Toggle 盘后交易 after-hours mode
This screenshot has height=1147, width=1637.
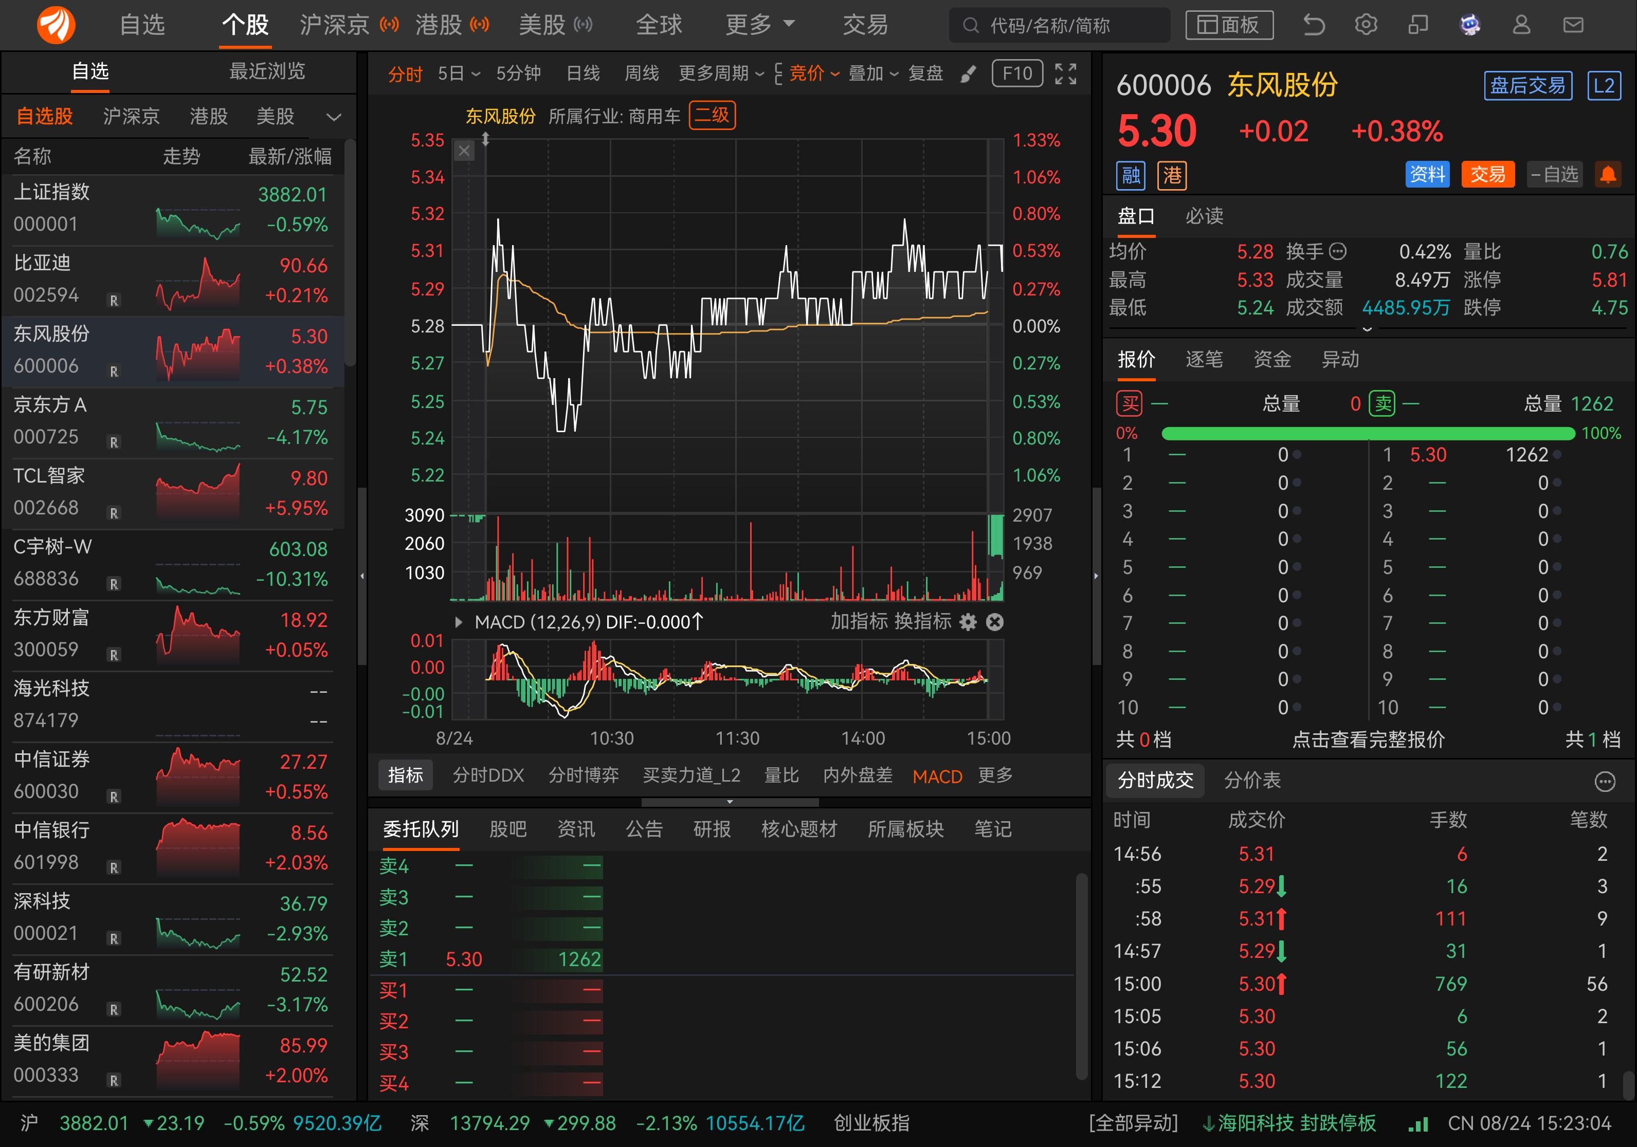(1528, 85)
